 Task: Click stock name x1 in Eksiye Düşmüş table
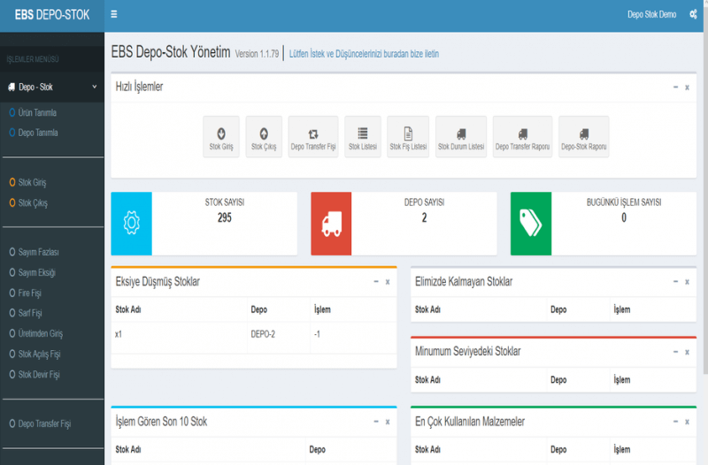(119, 334)
